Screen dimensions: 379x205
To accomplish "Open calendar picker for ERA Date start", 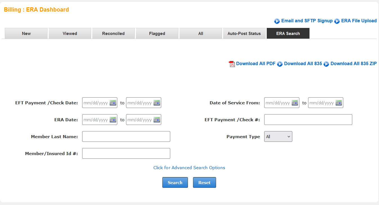I will click(x=113, y=120).
